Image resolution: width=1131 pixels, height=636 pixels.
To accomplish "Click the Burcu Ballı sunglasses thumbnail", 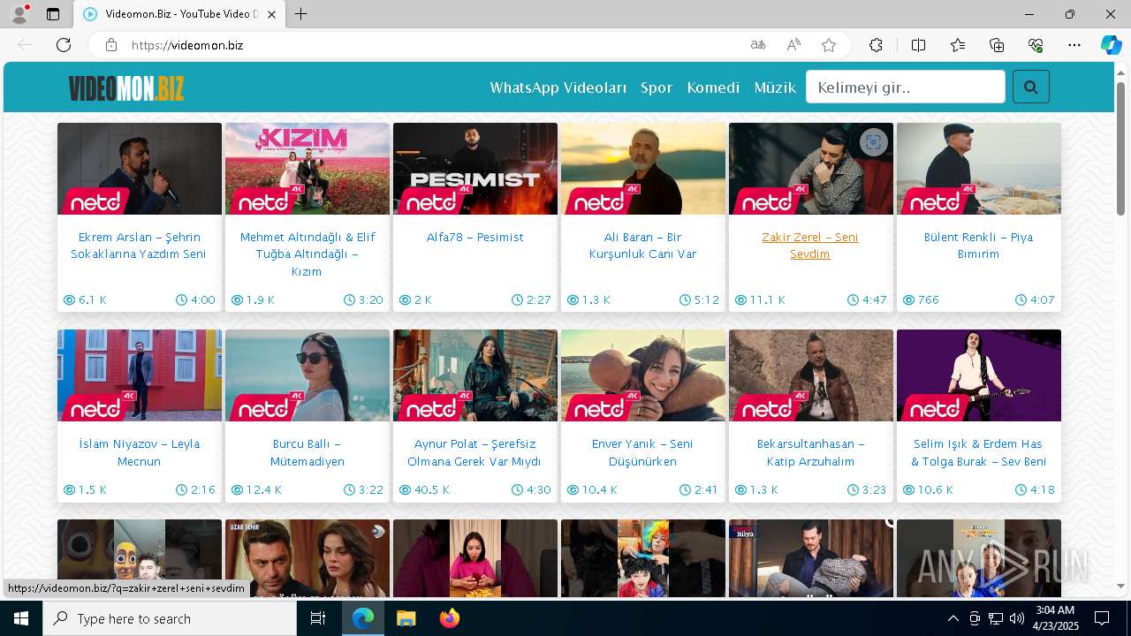I will pyautogui.click(x=307, y=375).
